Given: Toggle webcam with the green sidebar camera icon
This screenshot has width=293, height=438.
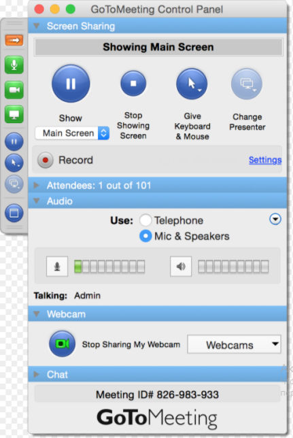Looking at the screenshot, I should (14, 90).
